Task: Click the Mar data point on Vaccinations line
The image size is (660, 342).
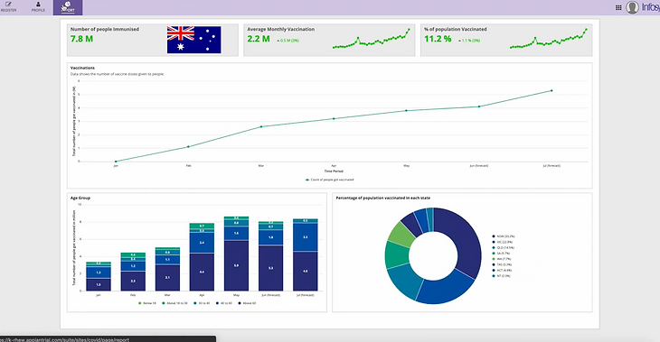Action: pos(261,126)
